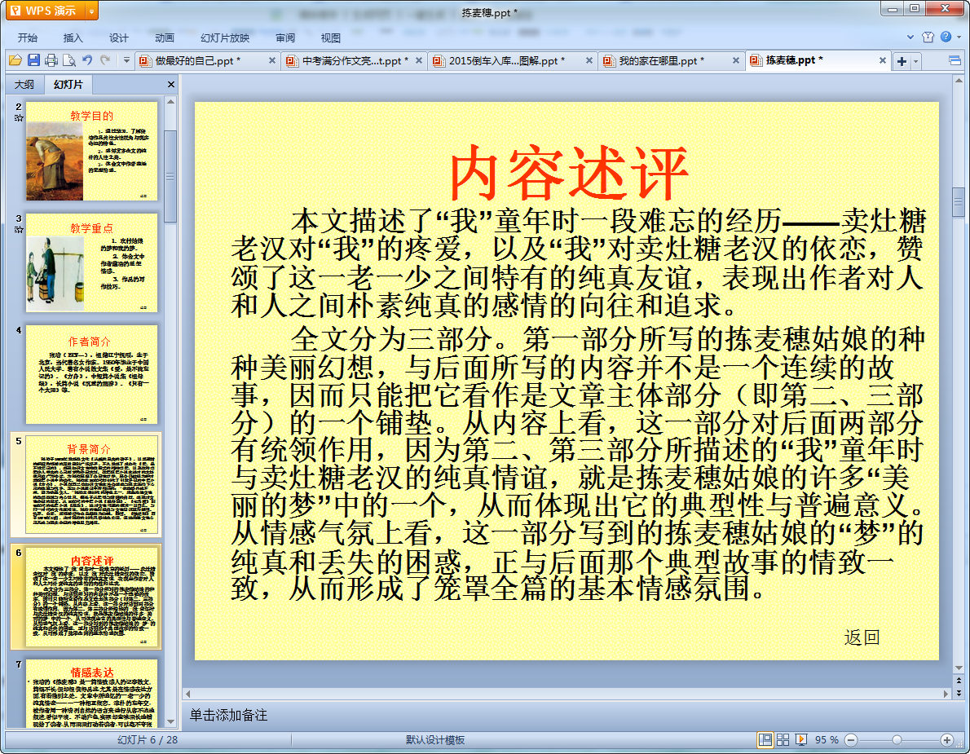Select slide 3 教学重点 thumbnail

(91, 262)
